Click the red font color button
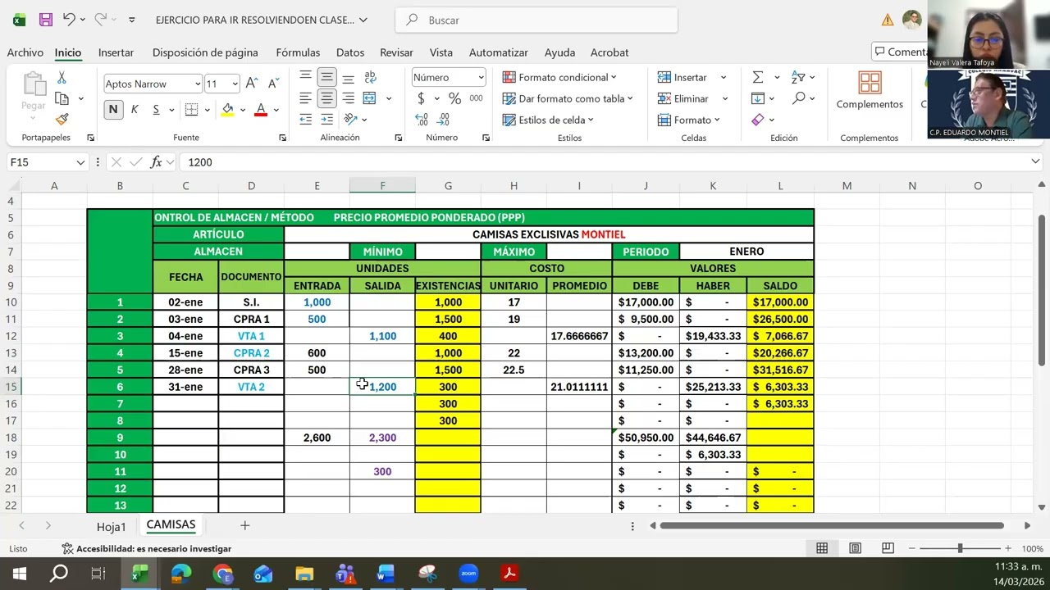The width and height of the screenshot is (1050, 590). pyautogui.click(x=261, y=110)
